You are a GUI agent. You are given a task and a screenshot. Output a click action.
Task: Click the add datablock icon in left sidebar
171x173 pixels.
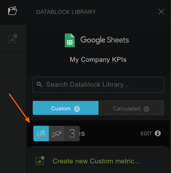coord(12,39)
